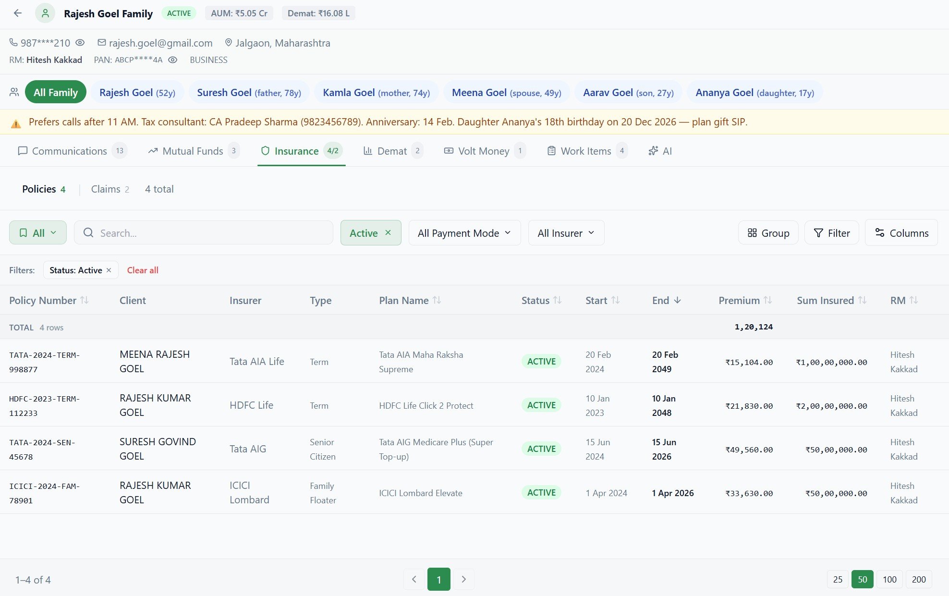Screen dimensions: 949x596
Task: Click the Clear all filters link
Action: pos(142,270)
